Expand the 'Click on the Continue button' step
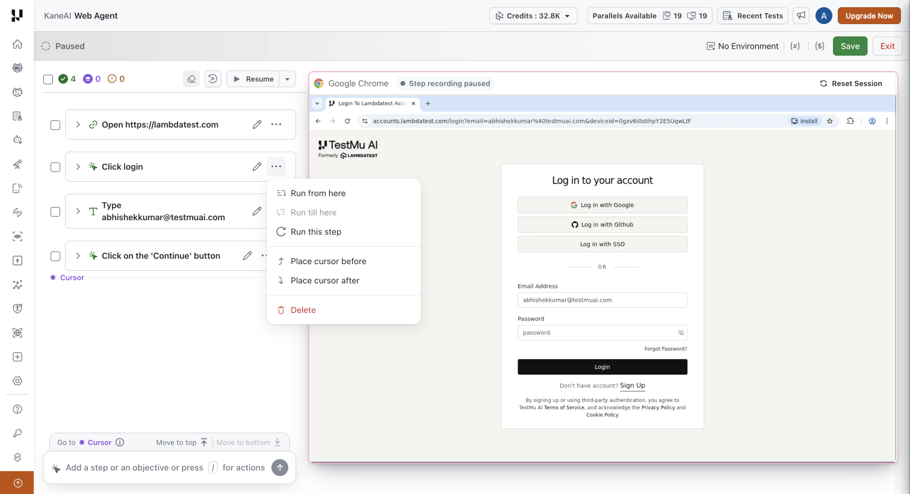The height and width of the screenshot is (494, 910). 78,256
